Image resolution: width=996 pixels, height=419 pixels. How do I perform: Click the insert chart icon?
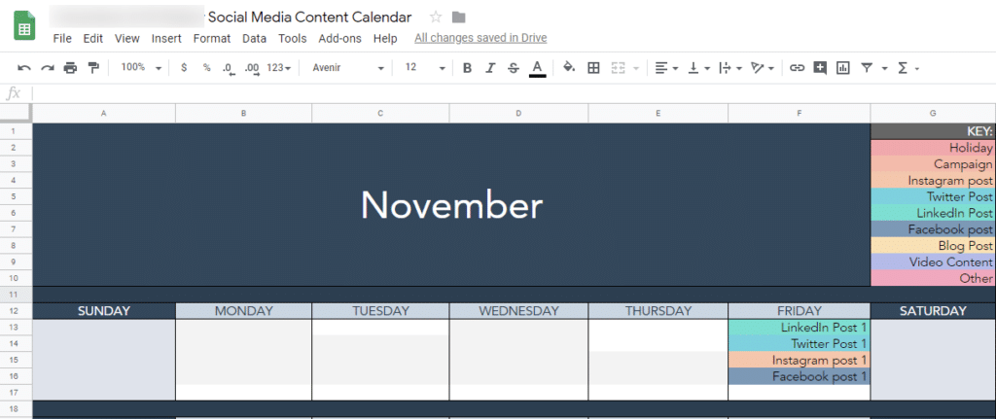(x=843, y=68)
